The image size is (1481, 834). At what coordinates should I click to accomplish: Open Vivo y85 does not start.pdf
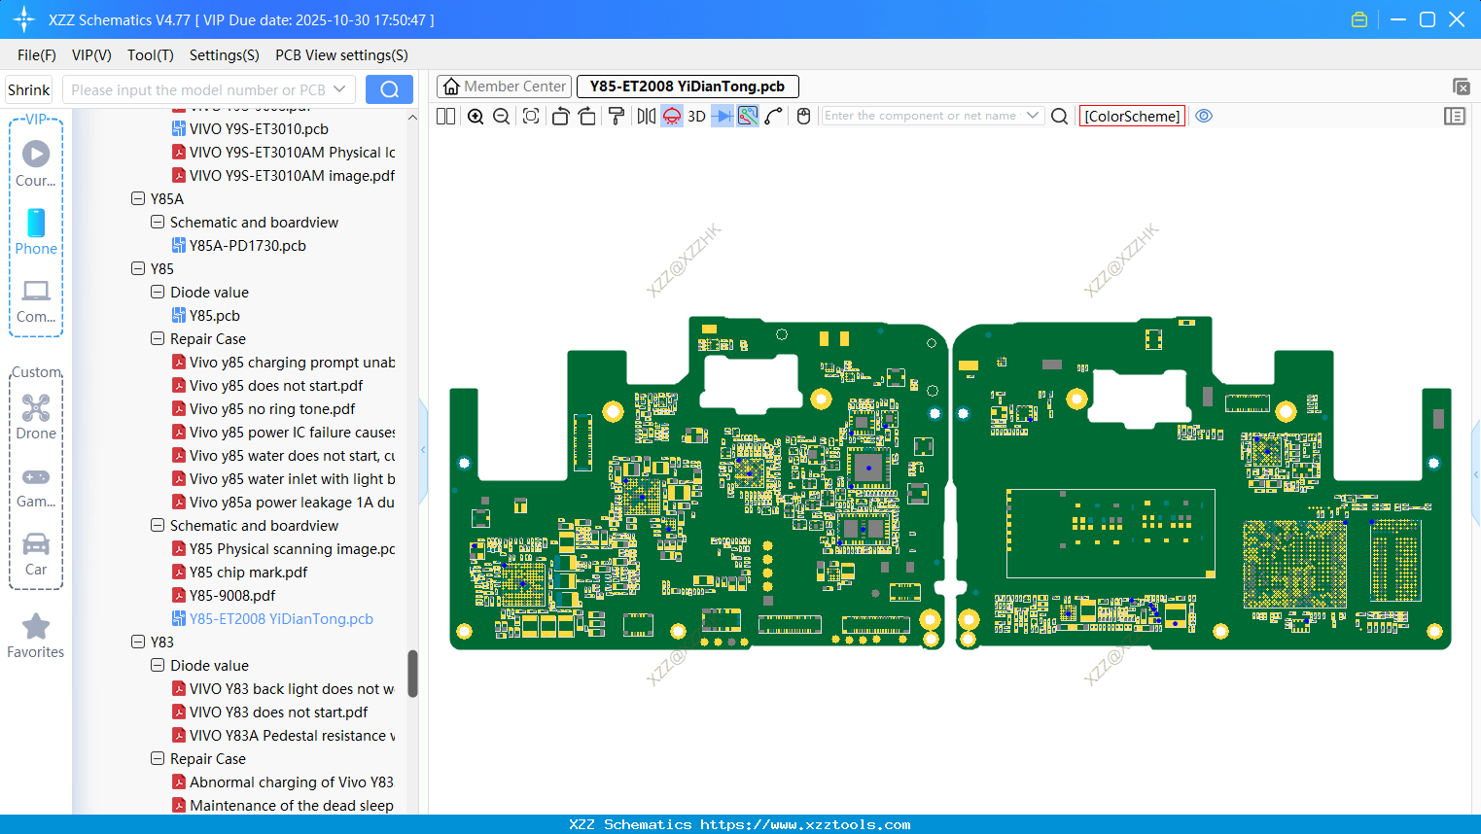pos(276,385)
